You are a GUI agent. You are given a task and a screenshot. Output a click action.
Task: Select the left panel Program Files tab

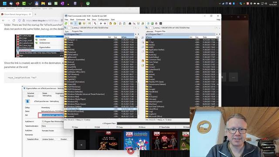[77, 31]
